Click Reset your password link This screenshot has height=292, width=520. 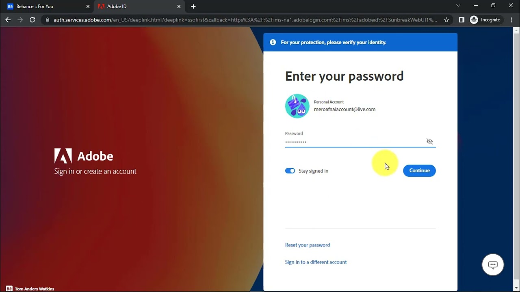308,245
